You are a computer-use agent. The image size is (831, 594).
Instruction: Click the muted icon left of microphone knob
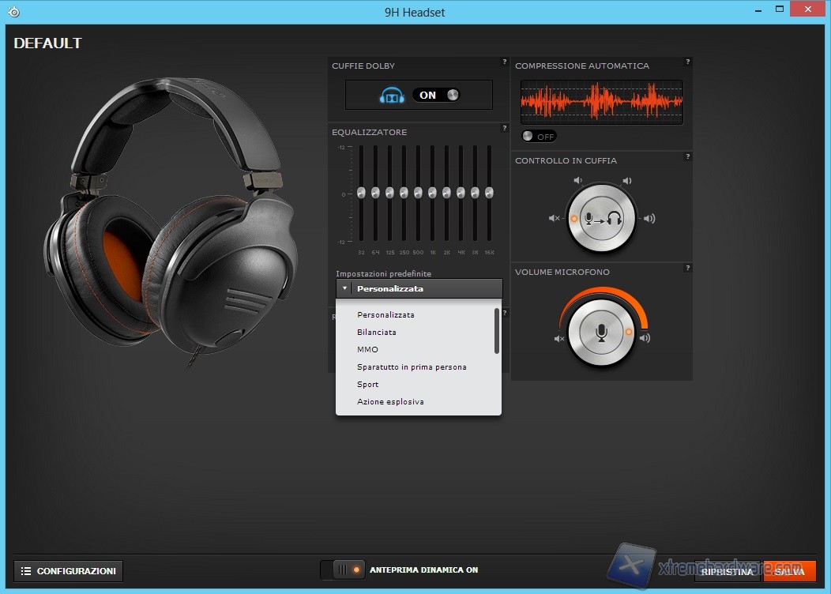coord(559,338)
